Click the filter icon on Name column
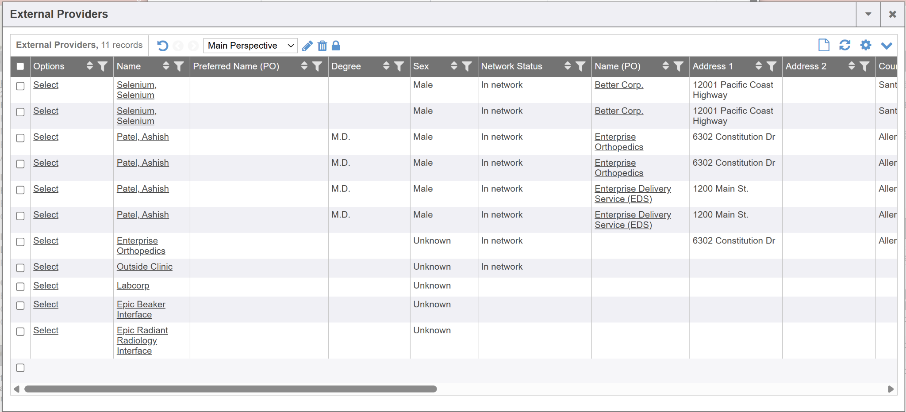 click(x=179, y=66)
